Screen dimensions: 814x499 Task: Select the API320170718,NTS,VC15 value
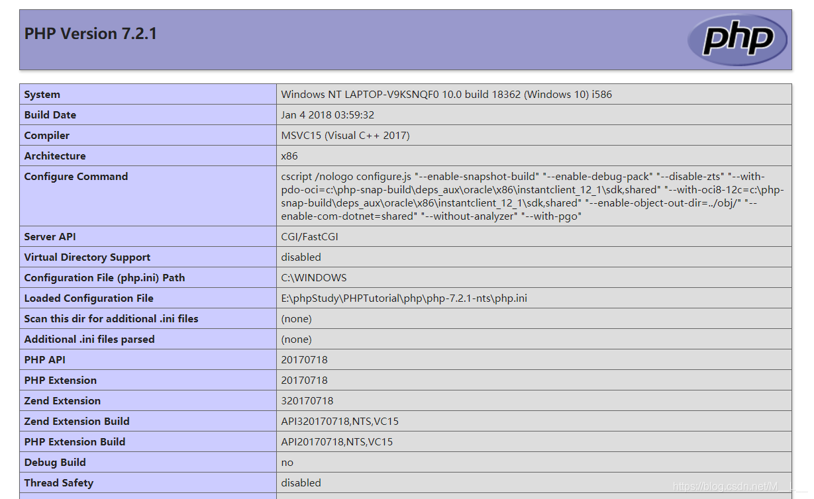(x=340, y=422)
